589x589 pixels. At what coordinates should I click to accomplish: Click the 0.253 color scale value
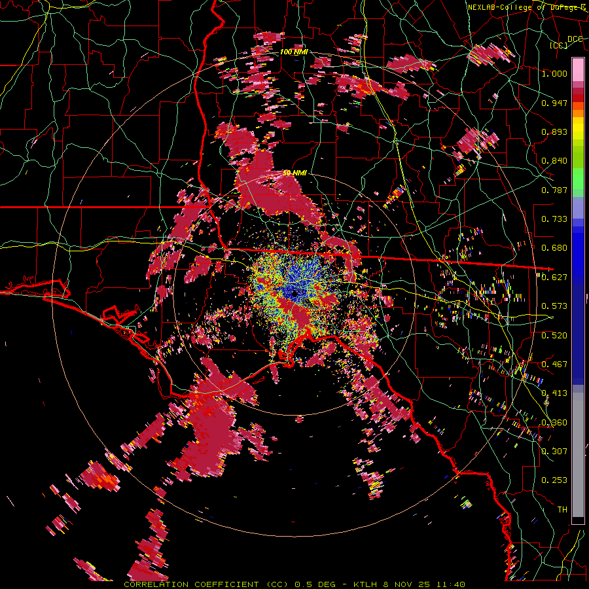(x=554, y=480)
